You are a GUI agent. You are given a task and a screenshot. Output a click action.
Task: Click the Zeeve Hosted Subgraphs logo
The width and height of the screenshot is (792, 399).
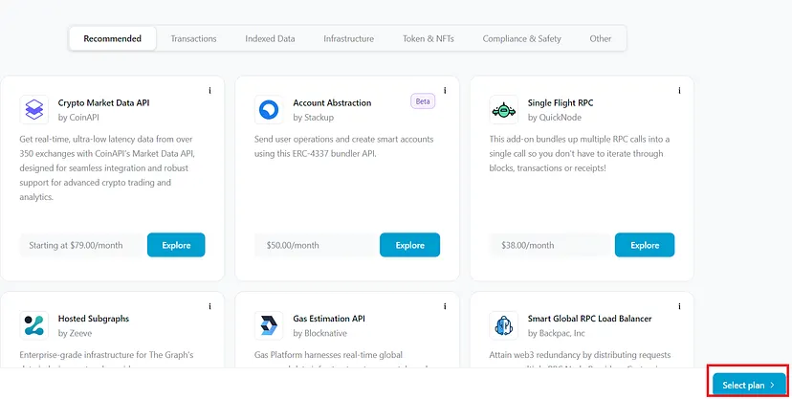pyautogui.click(x=33, y=324)
